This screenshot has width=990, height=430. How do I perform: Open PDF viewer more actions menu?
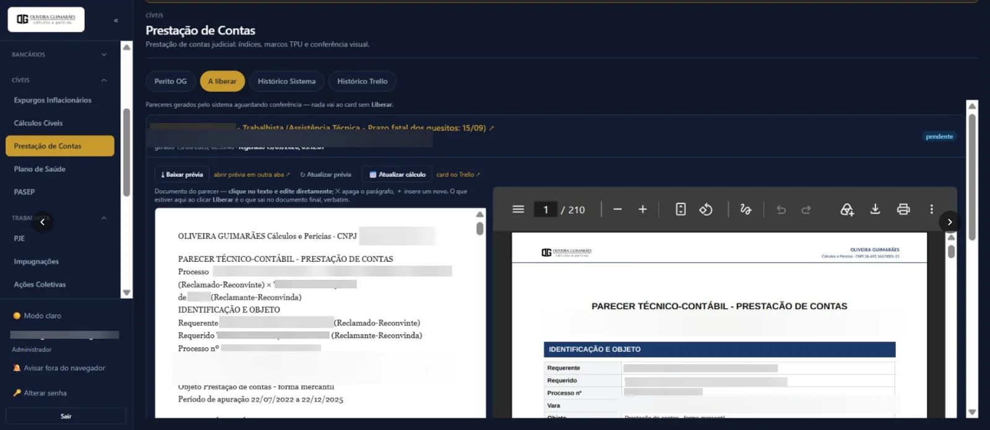931,209
